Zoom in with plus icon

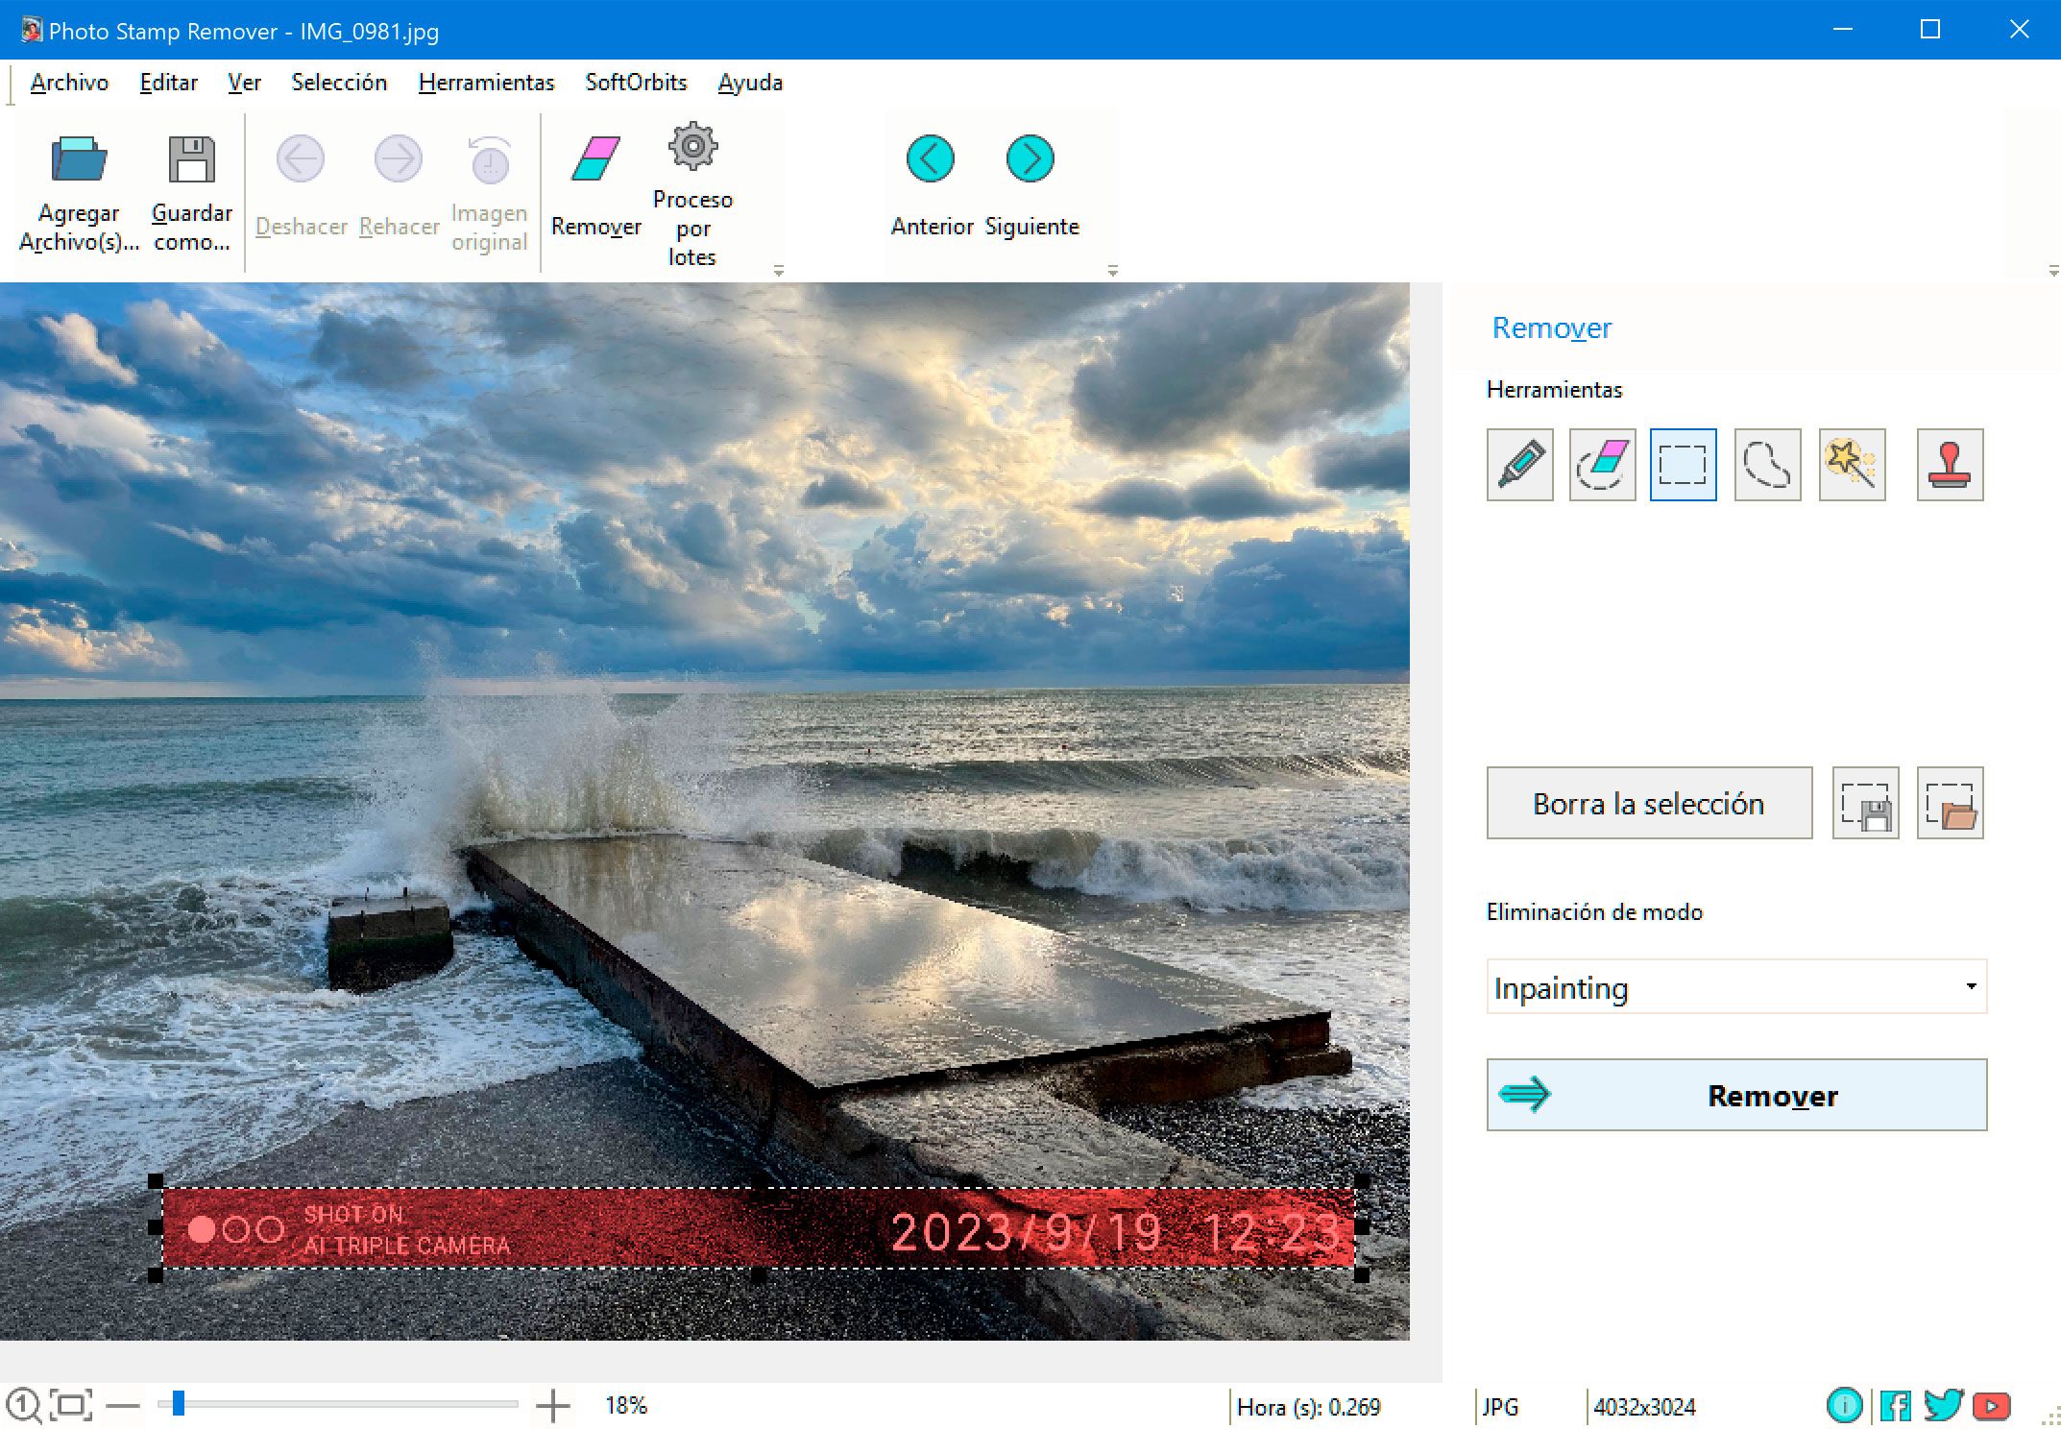pos(553,1406)
